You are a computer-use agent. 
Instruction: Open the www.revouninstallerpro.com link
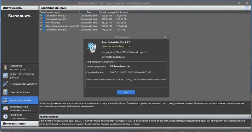pyautogui.click(x=117, y=46)
